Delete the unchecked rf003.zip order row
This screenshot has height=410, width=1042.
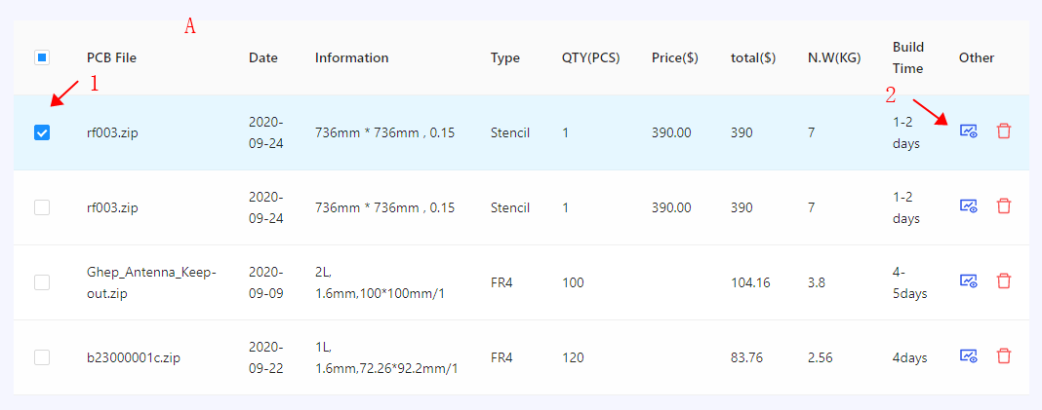1004,205
